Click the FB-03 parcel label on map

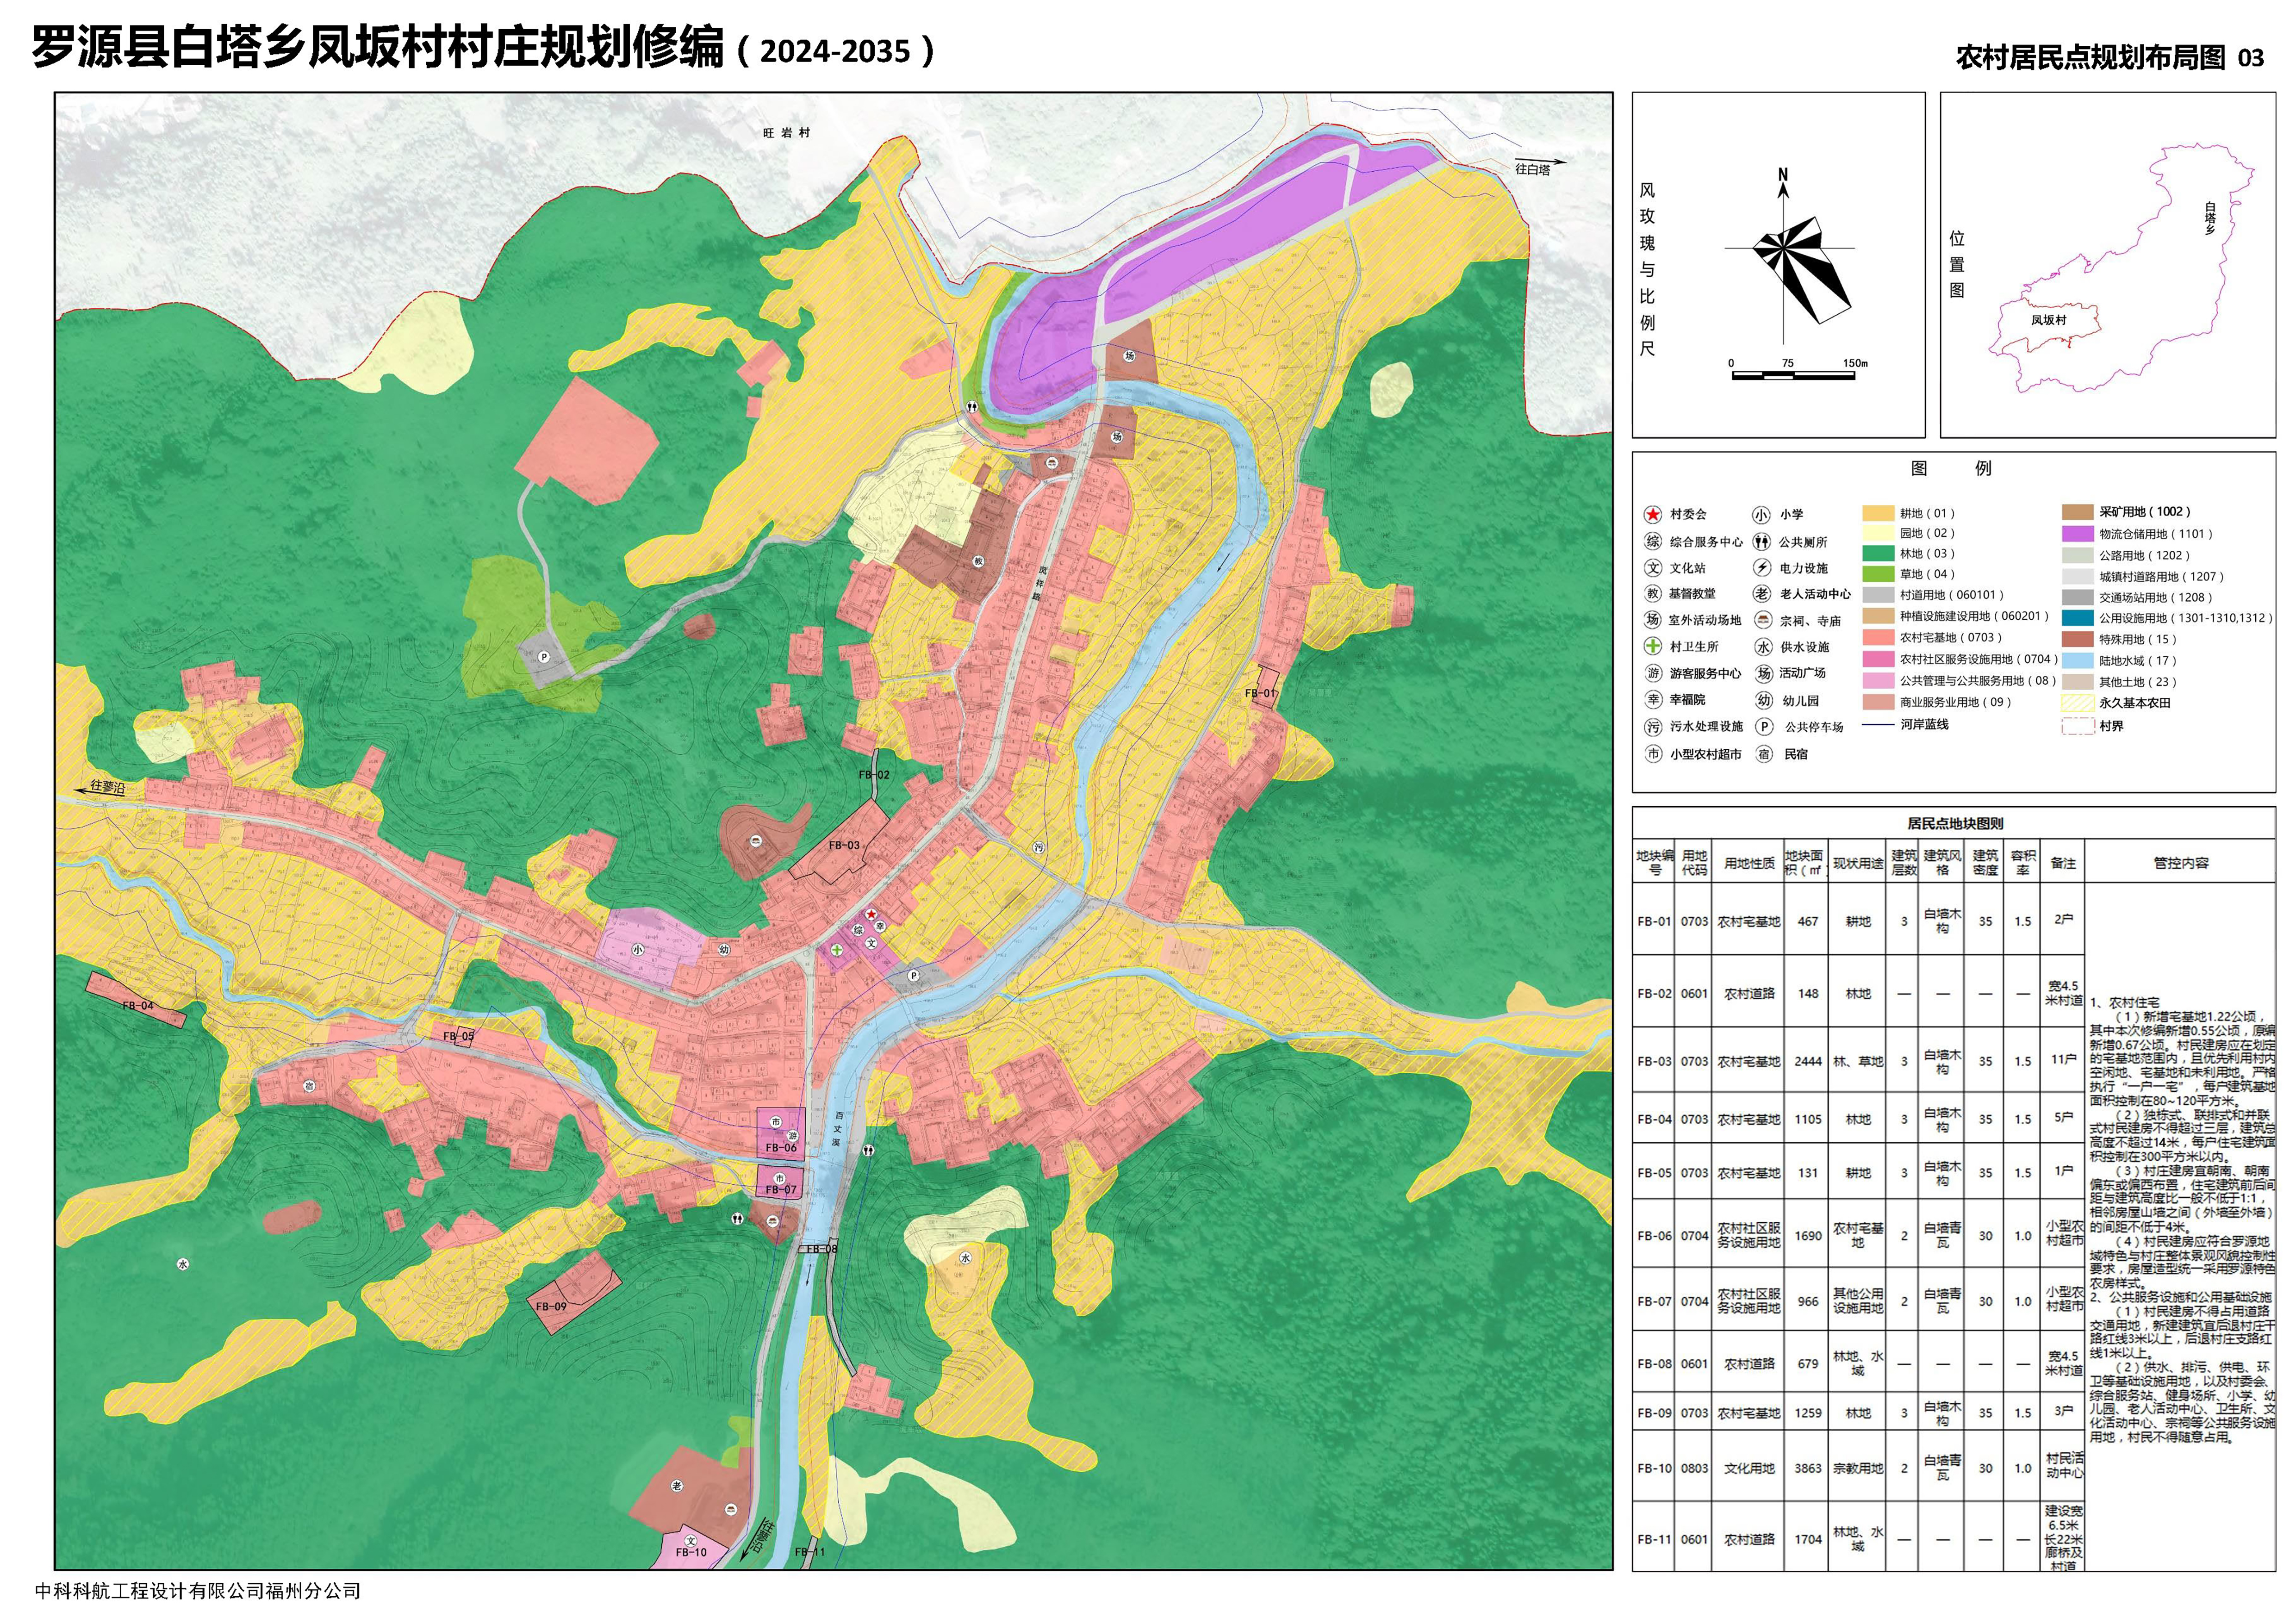tap(844, 845)
